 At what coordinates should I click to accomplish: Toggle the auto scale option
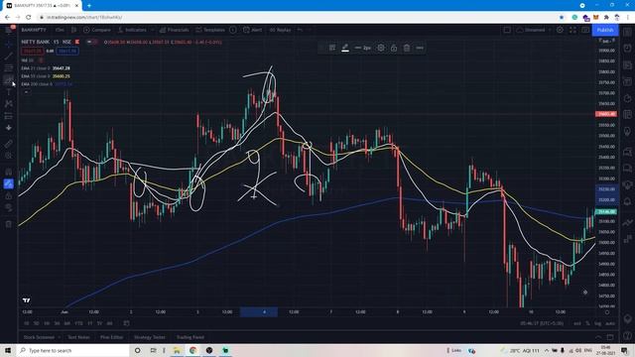(x=609, y=323)
